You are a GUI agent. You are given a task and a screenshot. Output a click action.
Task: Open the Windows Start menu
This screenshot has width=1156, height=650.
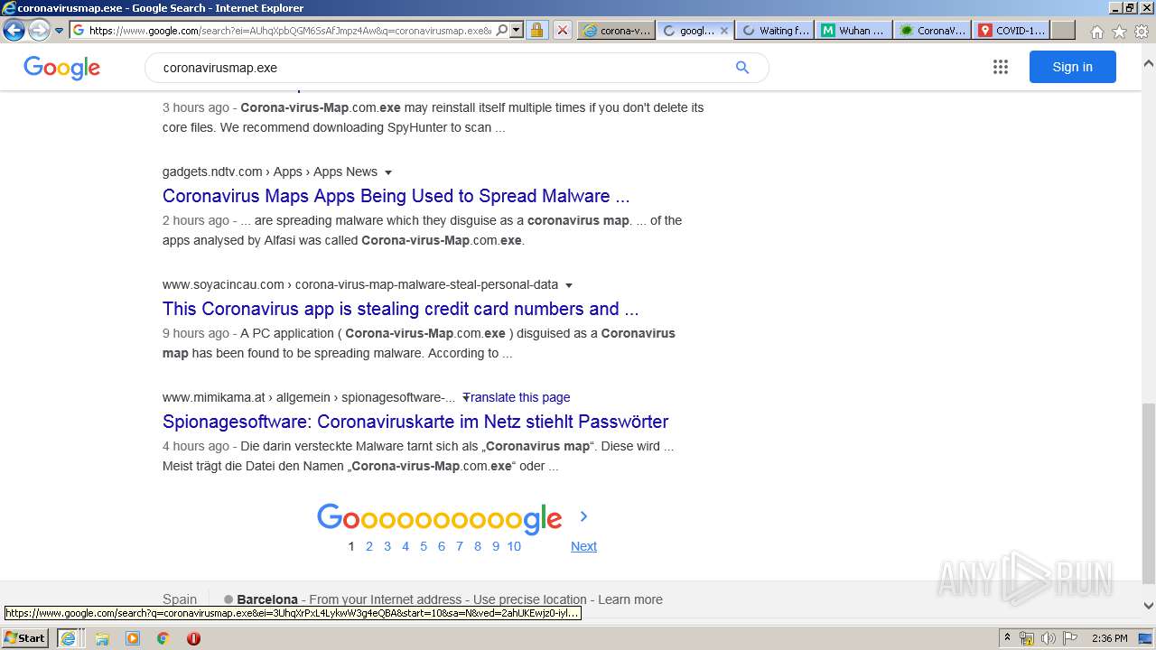click(x=25, y=637)
